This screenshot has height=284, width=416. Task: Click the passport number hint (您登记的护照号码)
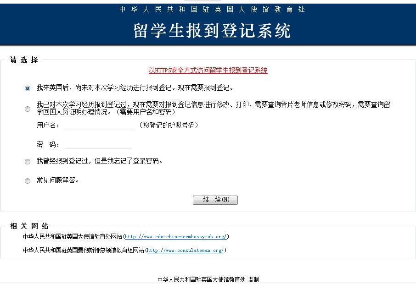[x=169, y=125]
